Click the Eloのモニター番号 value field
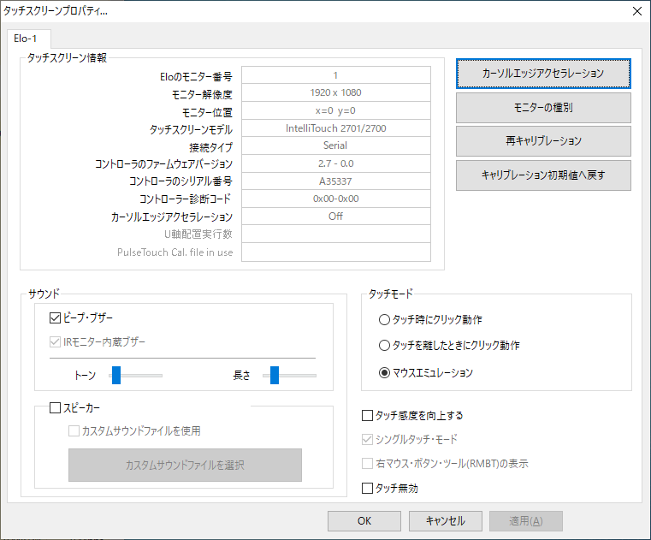 coord(334,75)
